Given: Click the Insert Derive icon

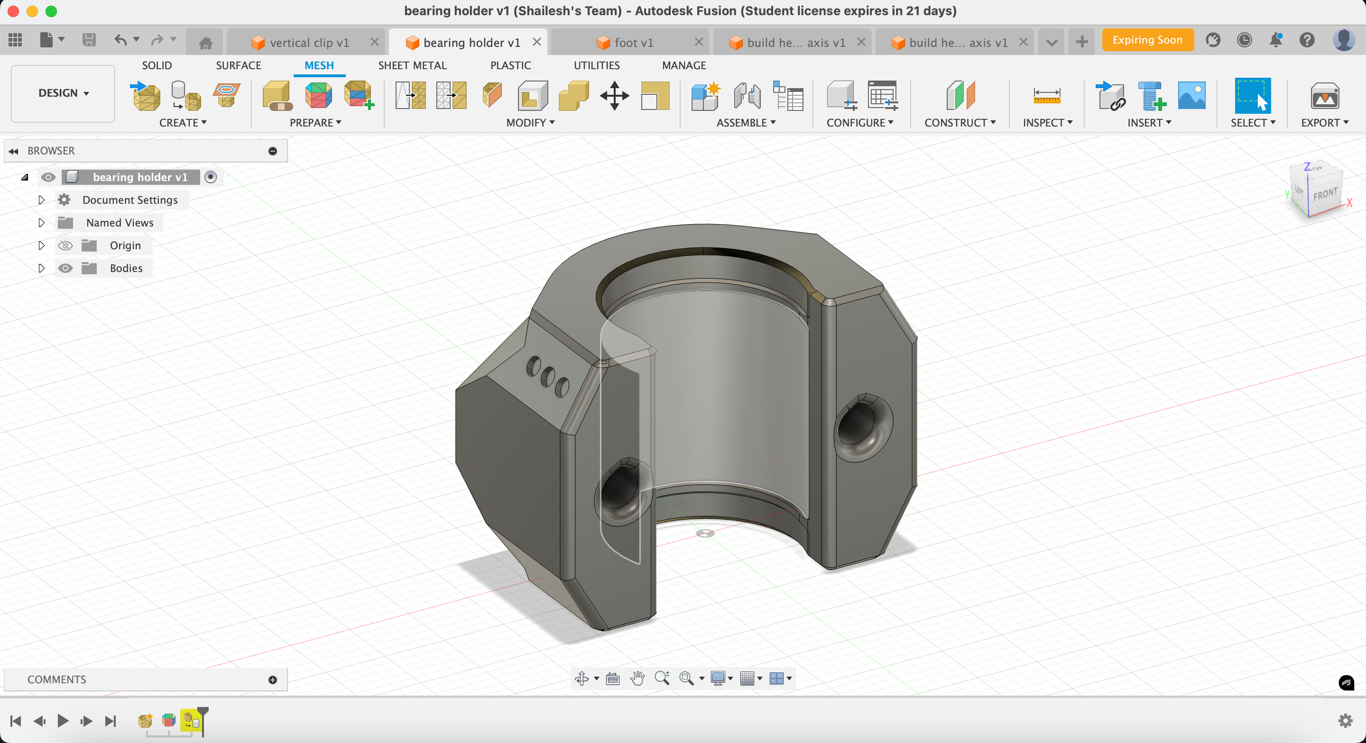Looking at the screenshot, I should tap(1110, 96).
